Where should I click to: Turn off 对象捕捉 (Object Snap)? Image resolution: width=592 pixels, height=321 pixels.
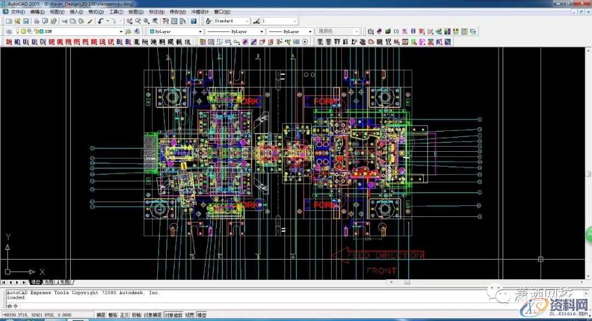coord(153,315)
